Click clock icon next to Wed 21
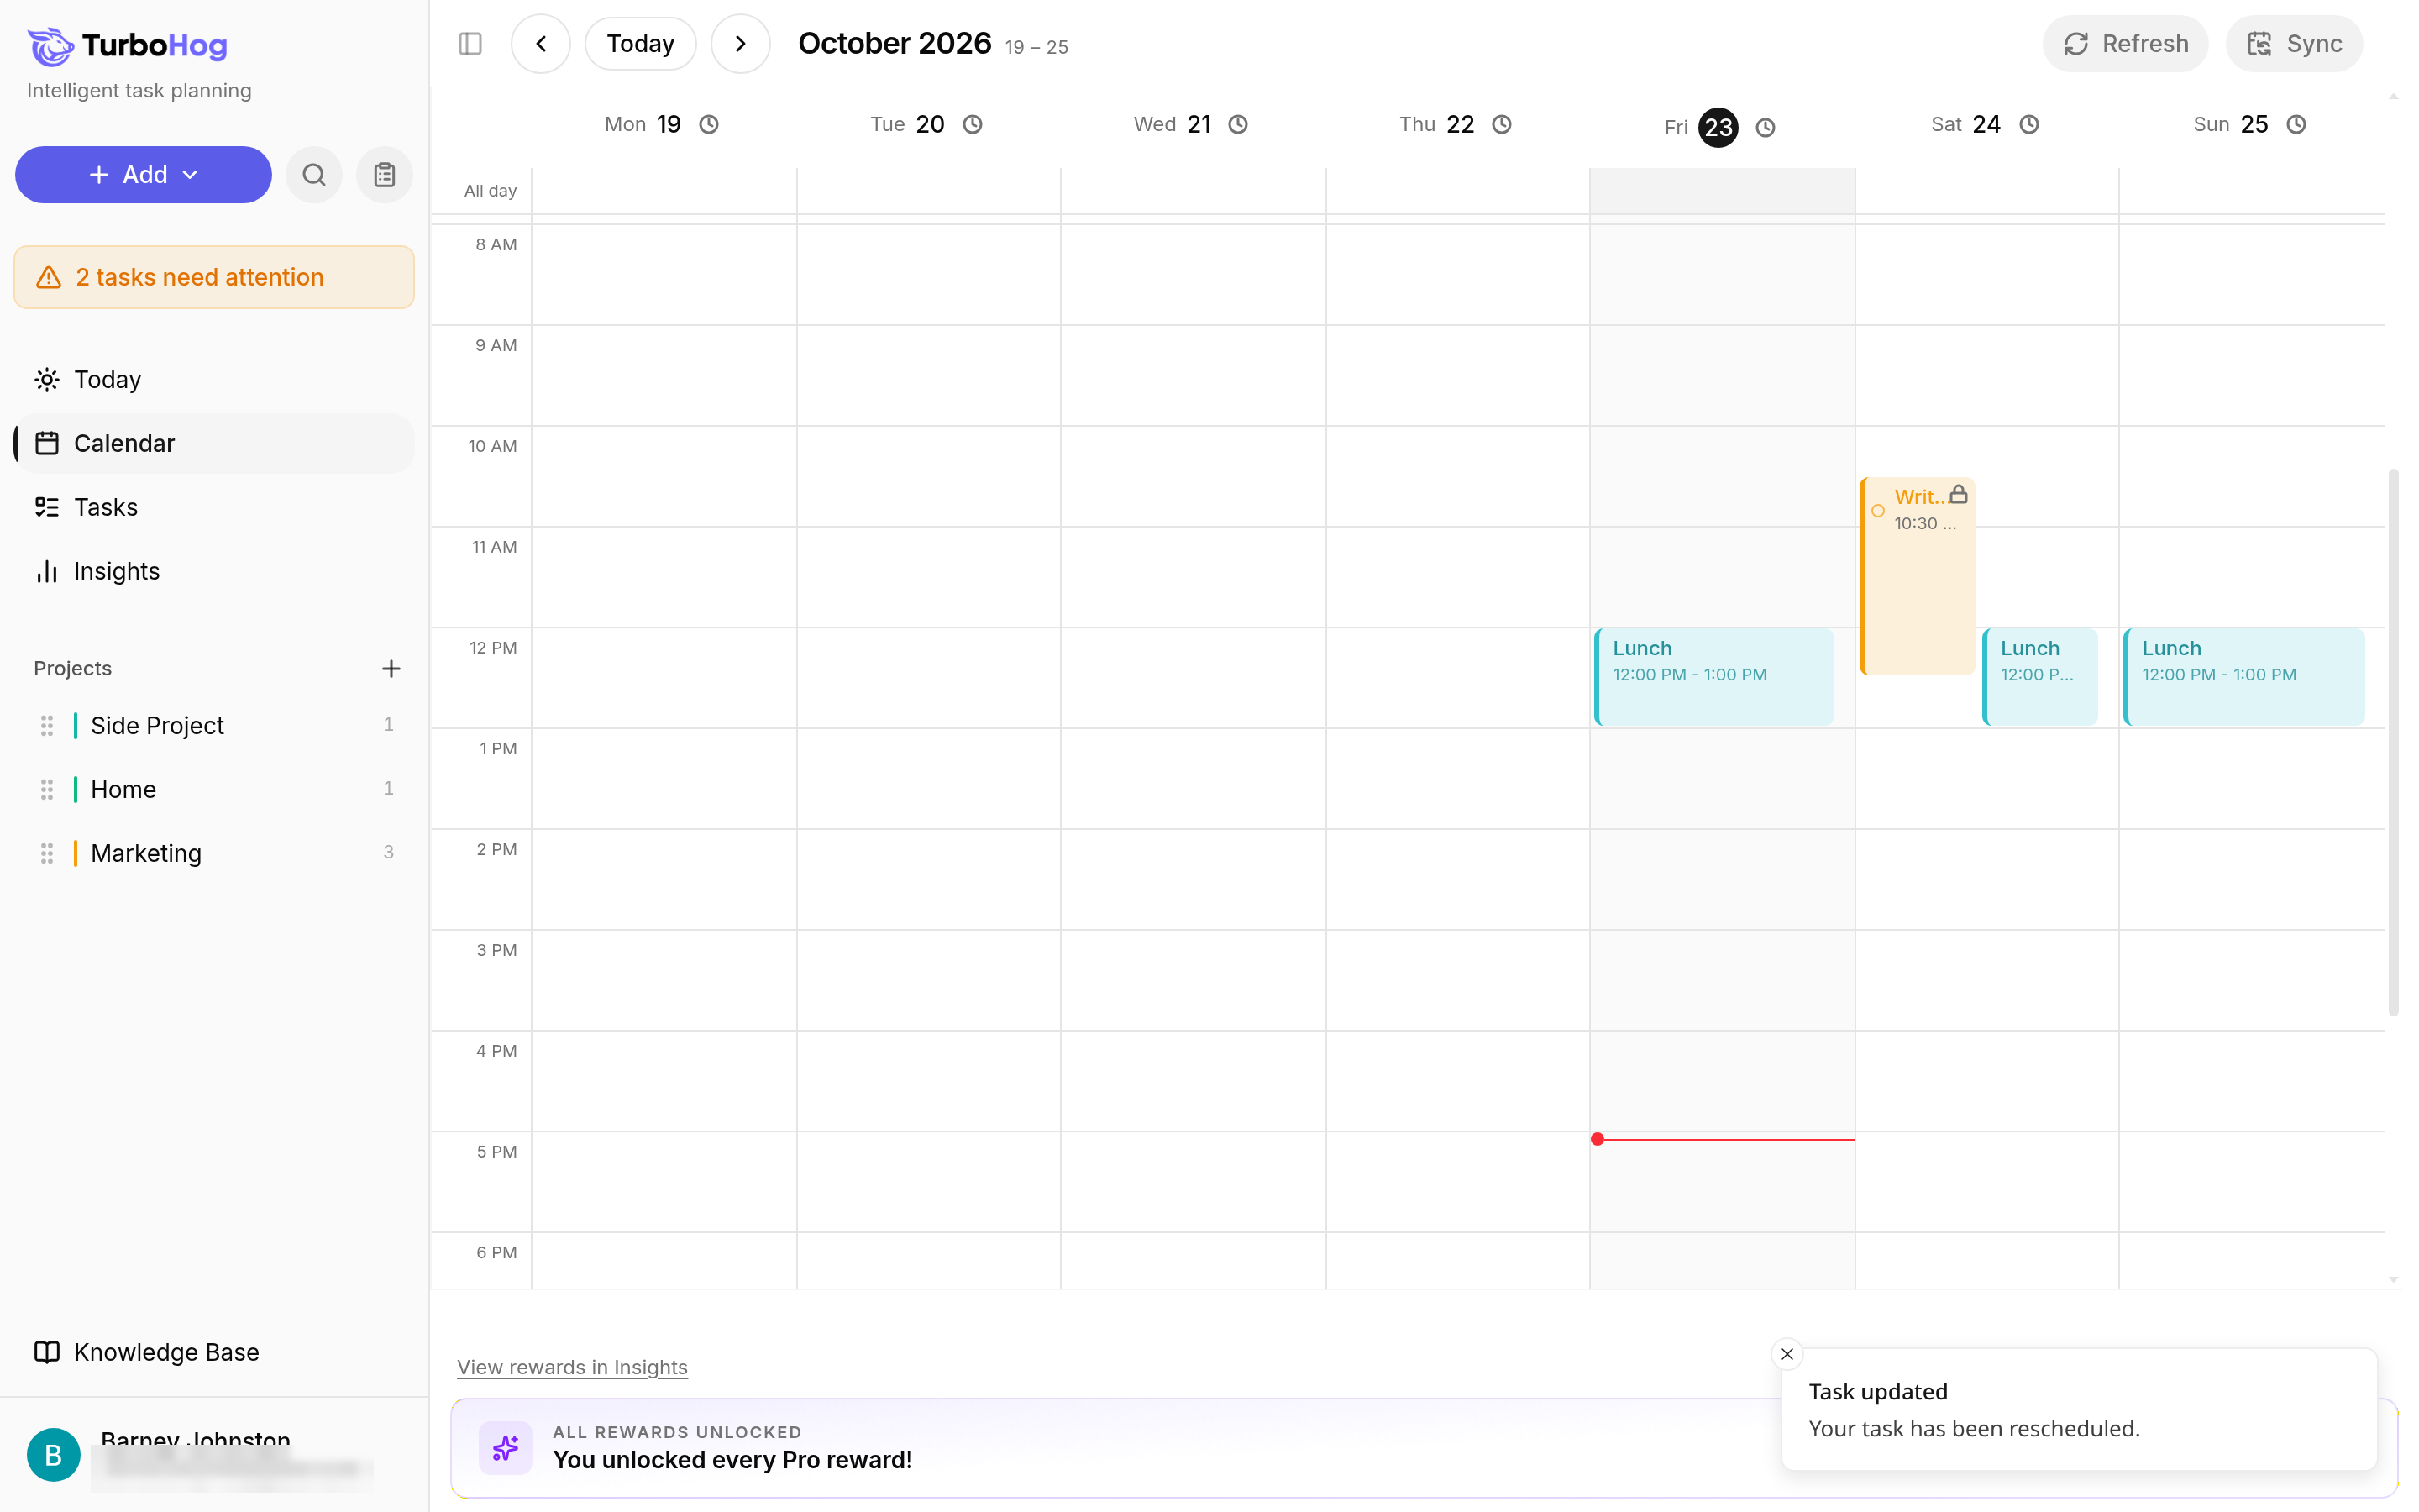This screenshot has width=2419, height=1512. (1237, 124)
